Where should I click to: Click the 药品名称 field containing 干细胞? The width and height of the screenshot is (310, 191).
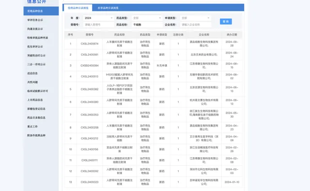tap(147, 25)
